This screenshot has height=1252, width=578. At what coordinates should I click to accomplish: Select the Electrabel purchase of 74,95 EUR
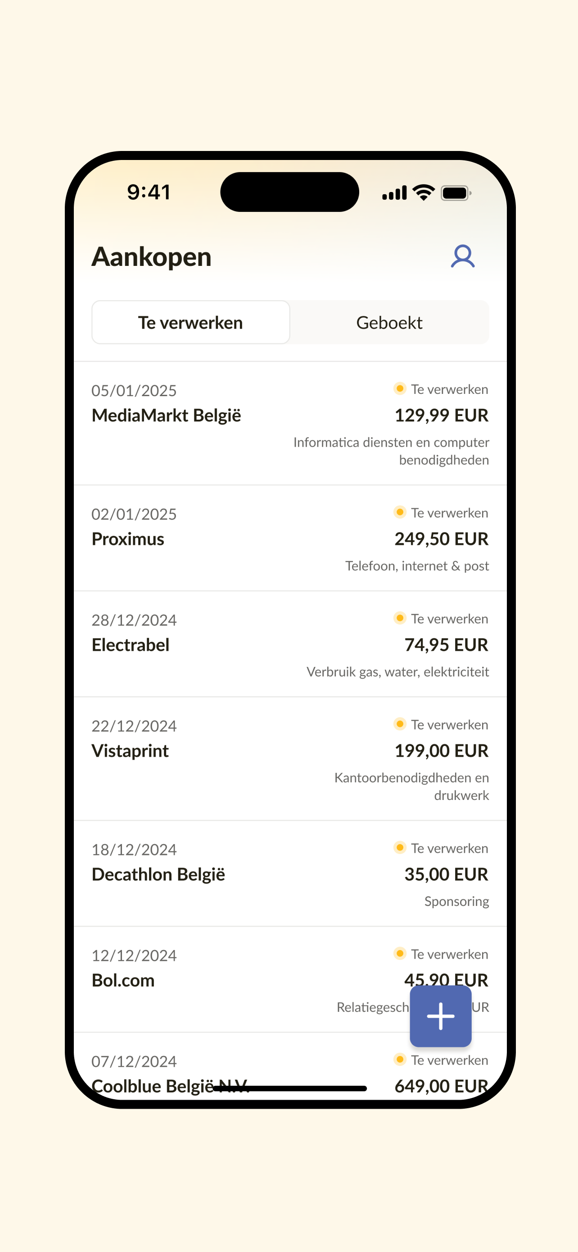(x=290, y=644)
